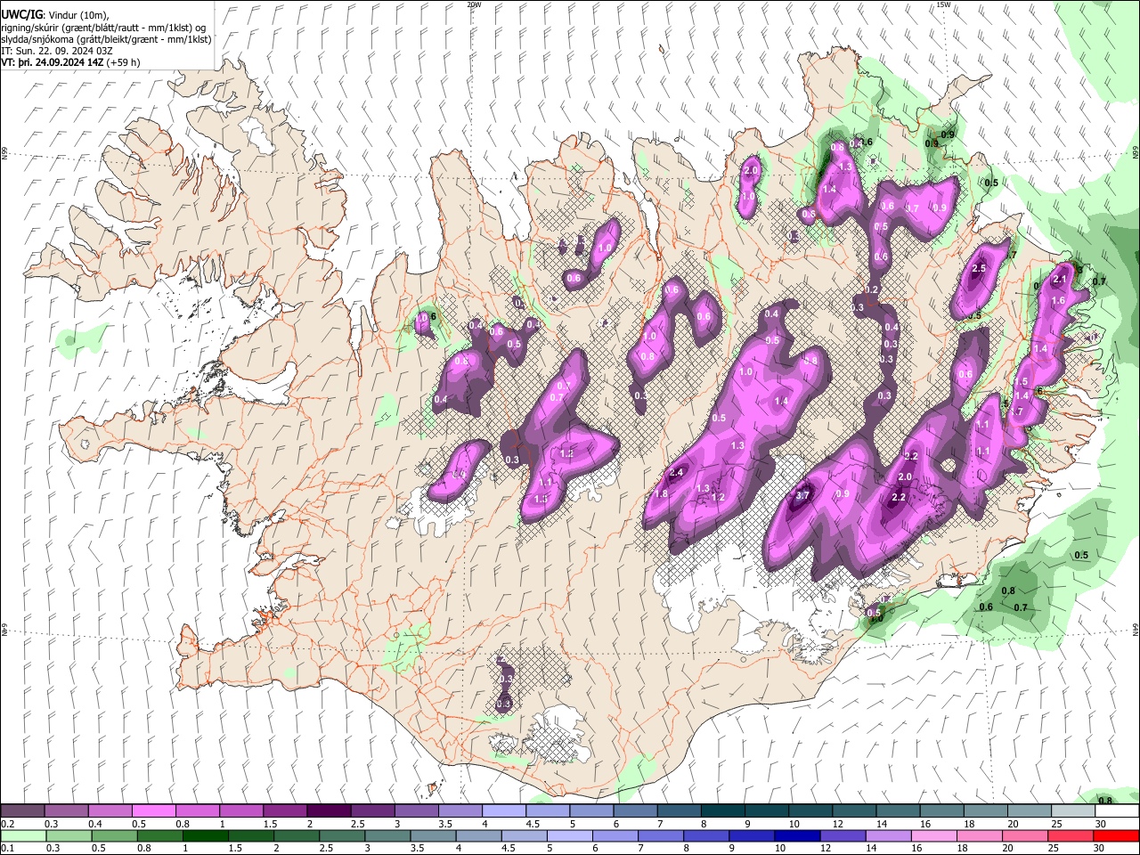Click the 'rigning/skúrir' legend description line
Image resolution: width=1140 pixels, height=855 pixels.
[103, 28]
